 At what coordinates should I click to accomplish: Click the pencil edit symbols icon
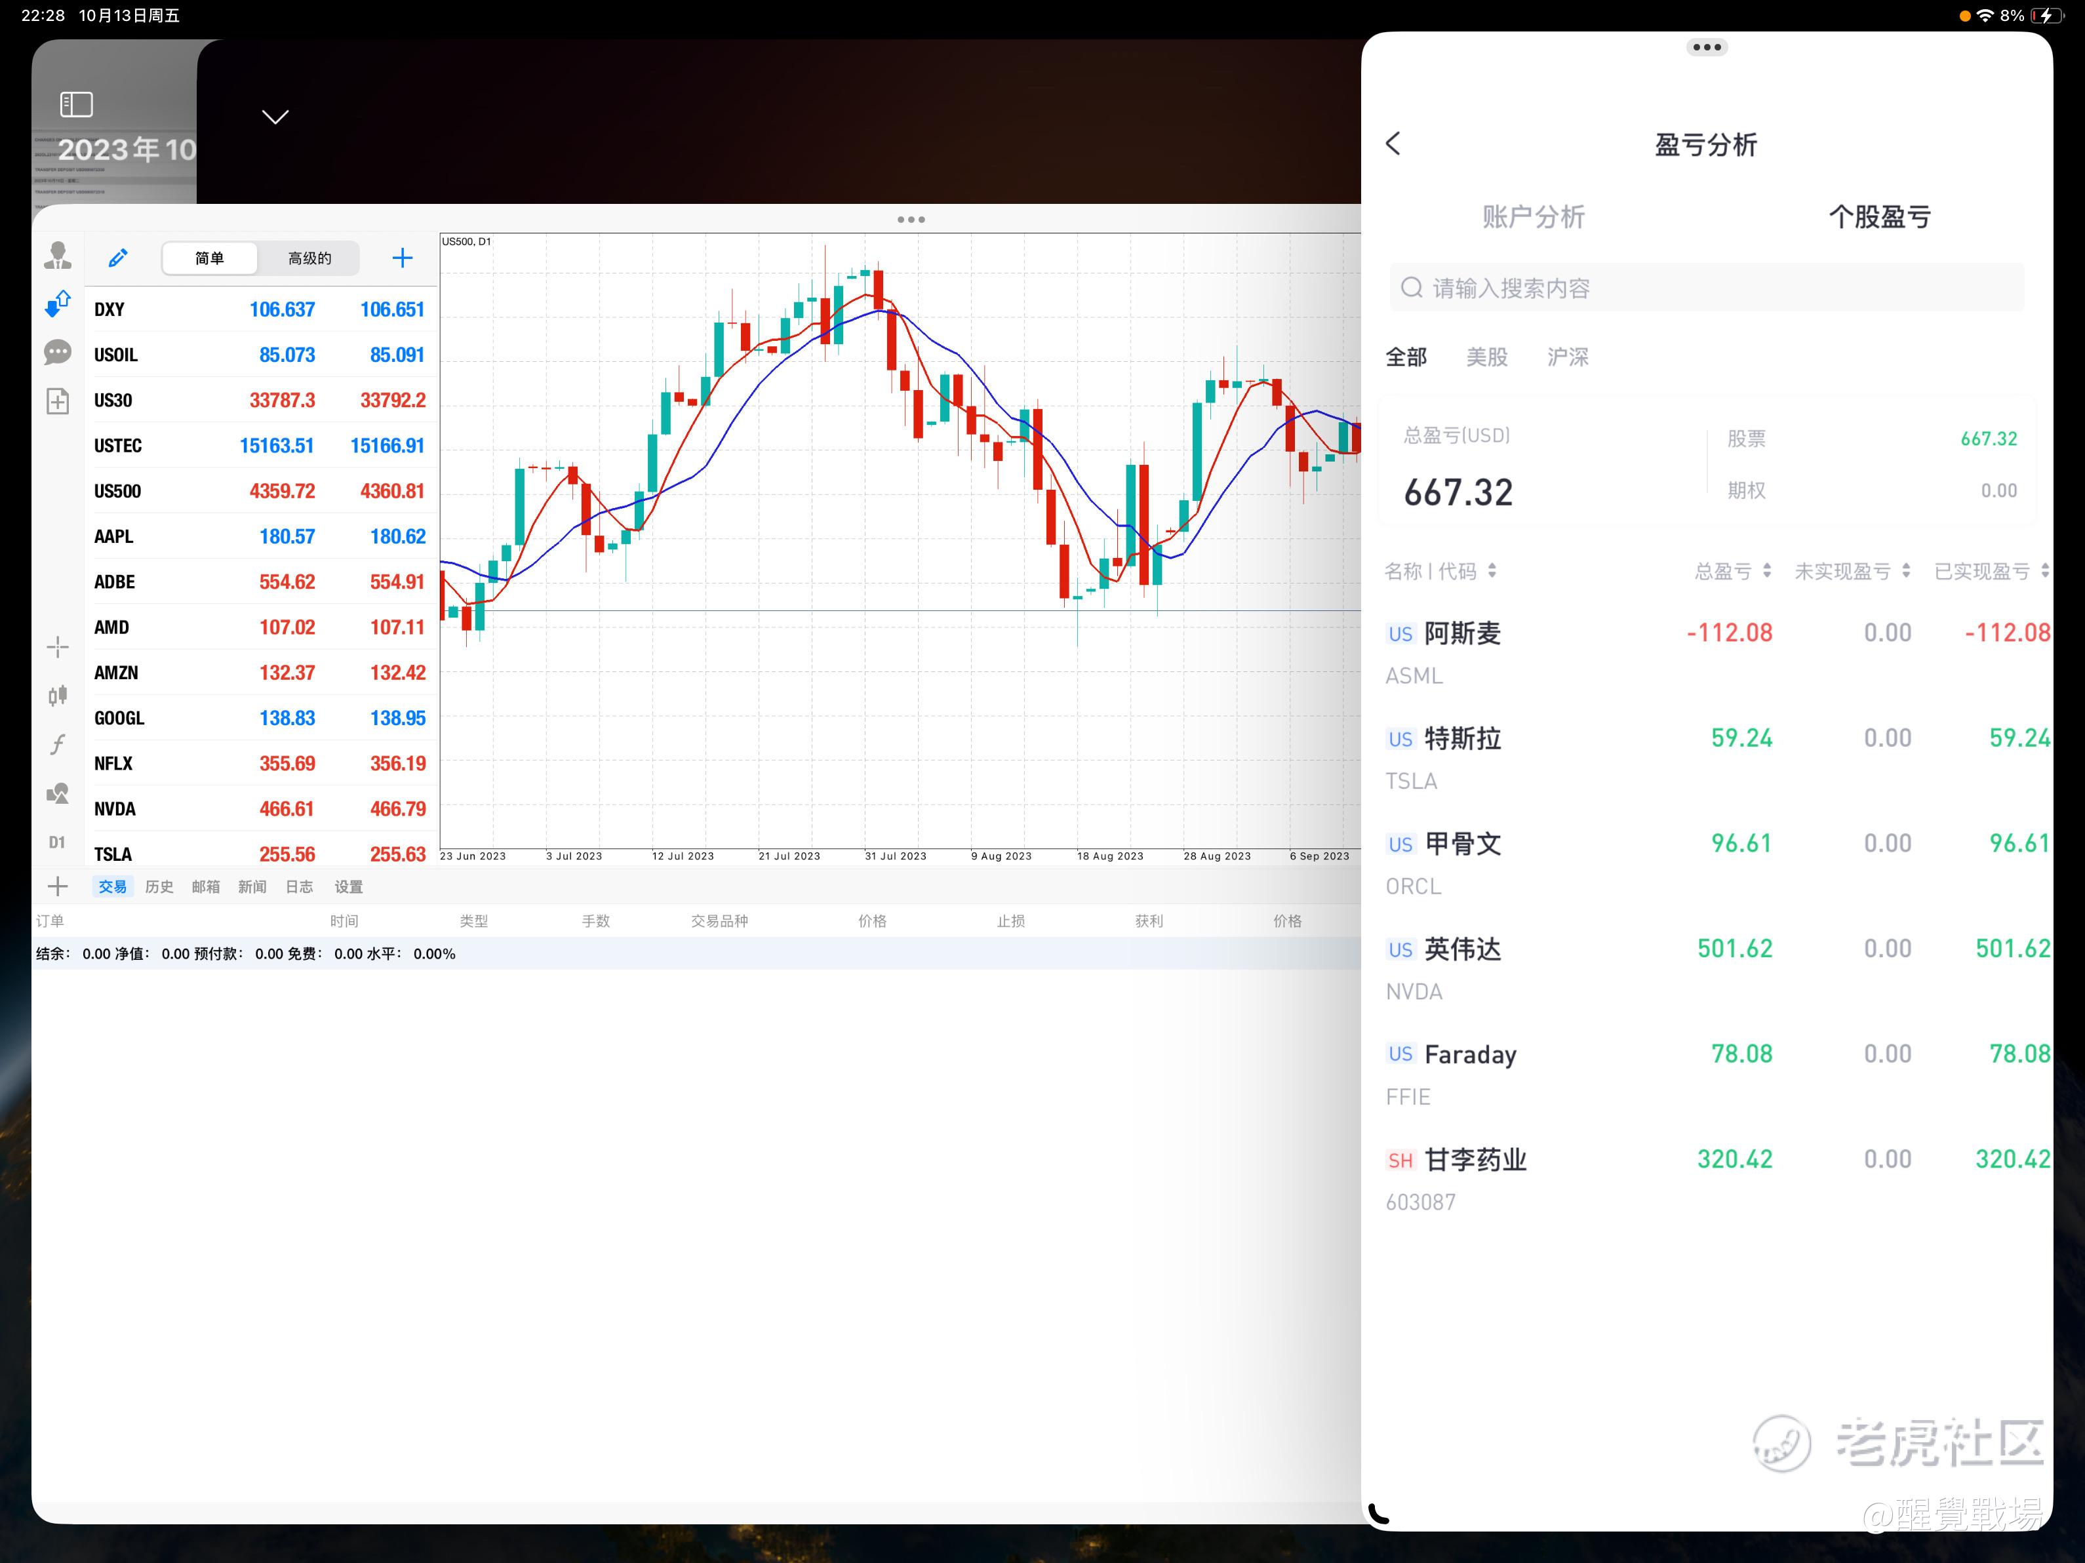pos(118,258)
